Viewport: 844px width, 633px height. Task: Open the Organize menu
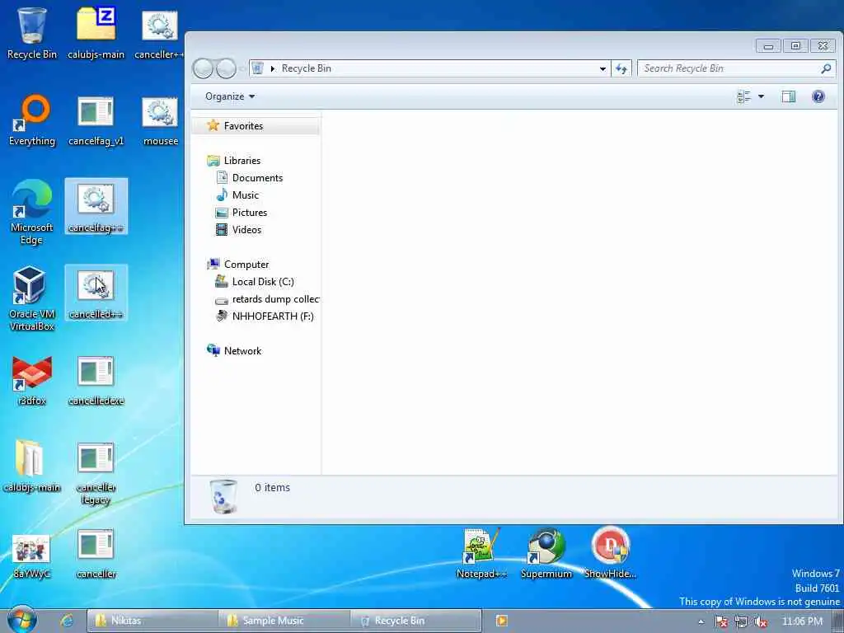pos(230,96)
